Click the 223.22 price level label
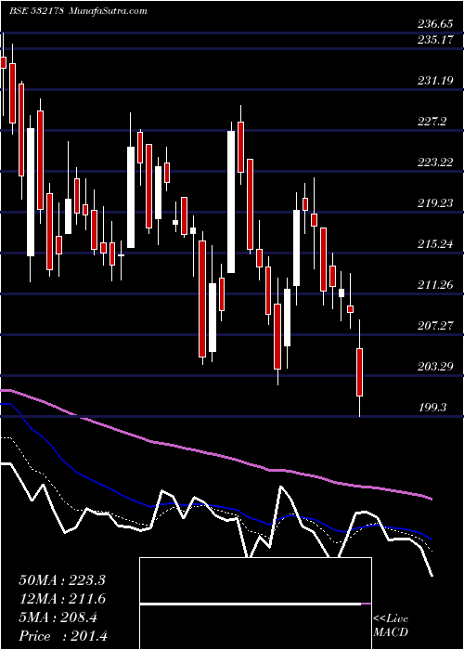This screenshot has height=650, width=464. [435, 162]
